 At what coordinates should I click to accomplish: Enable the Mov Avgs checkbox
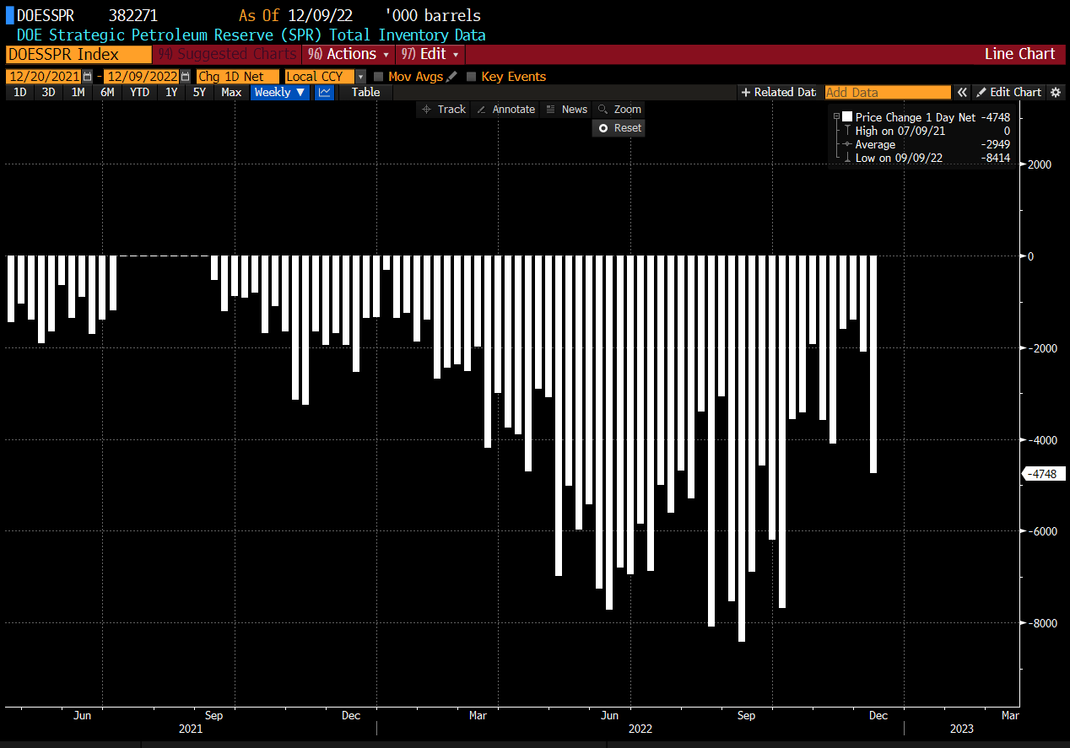378,76
